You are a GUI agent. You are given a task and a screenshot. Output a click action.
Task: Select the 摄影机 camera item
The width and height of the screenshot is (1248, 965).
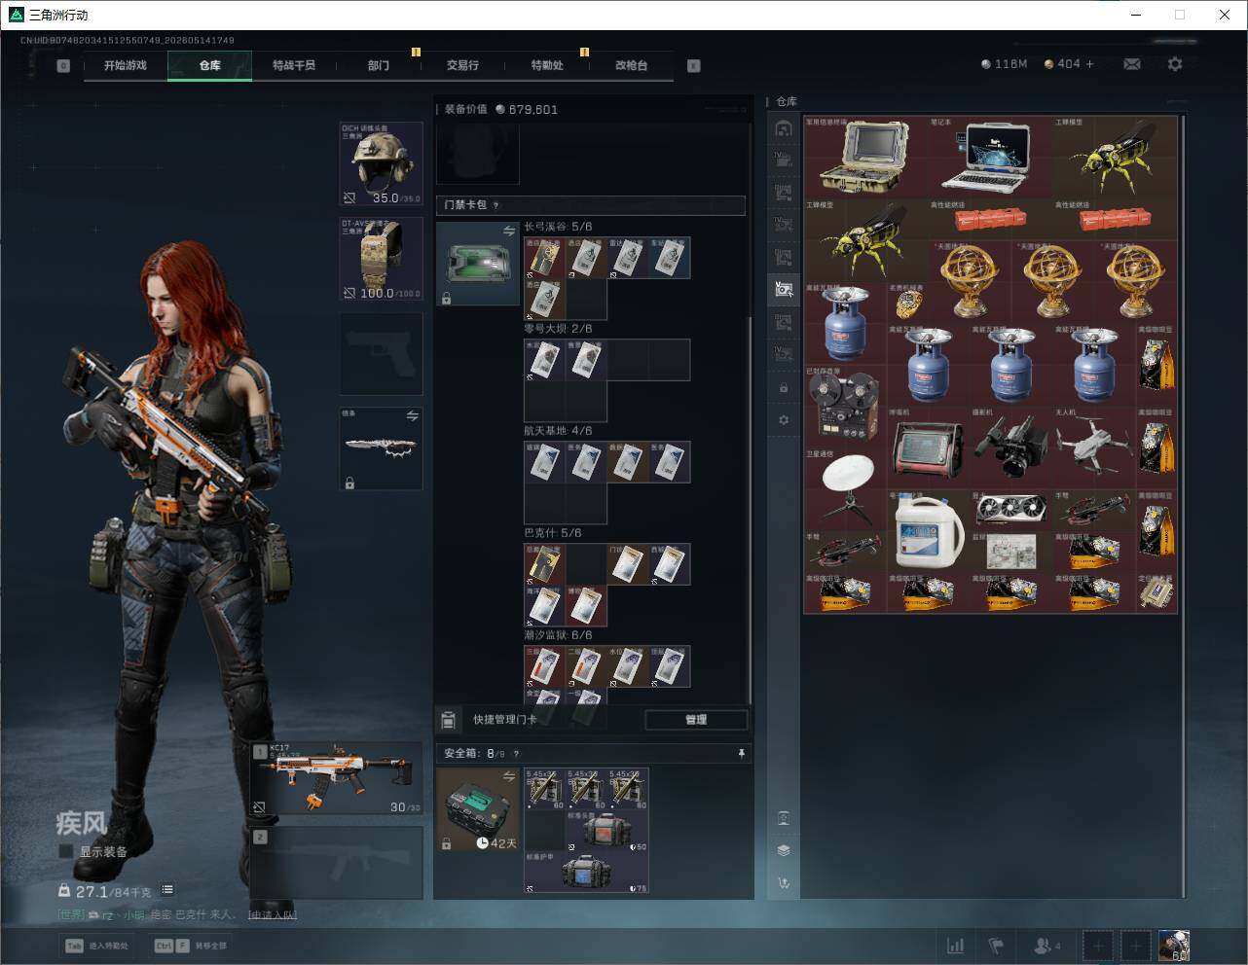[x=1011, y=447]
